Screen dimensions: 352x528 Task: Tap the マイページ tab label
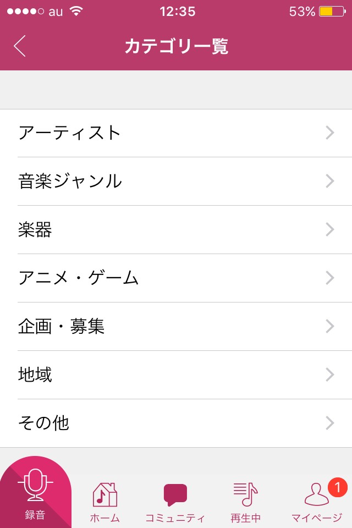pyautogui.click(x=316, y=518)
